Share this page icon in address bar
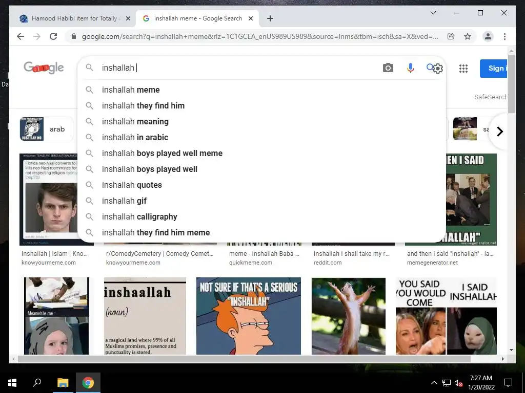 pyautogui.click(x=451, y=36)
